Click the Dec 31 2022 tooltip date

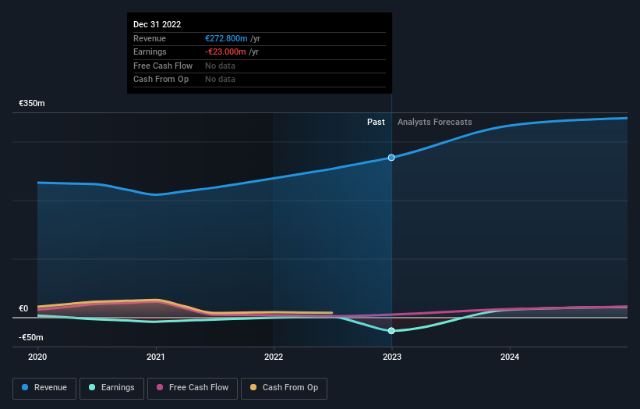pos(157,24)
